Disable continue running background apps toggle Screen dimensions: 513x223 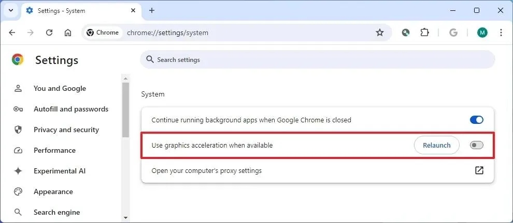click(476, 120)
